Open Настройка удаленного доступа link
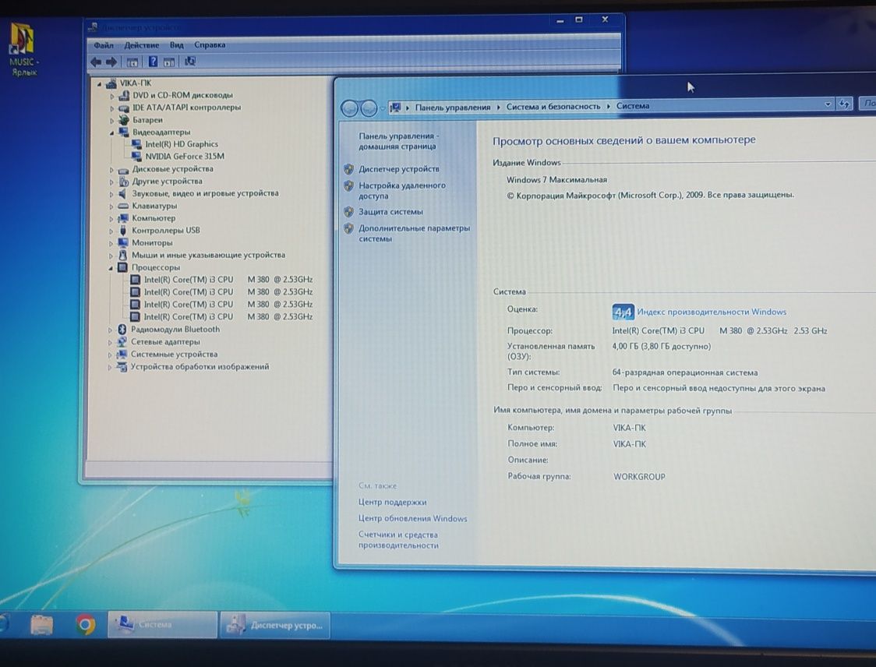Screen dimensions: 876x667 (401, 190)
